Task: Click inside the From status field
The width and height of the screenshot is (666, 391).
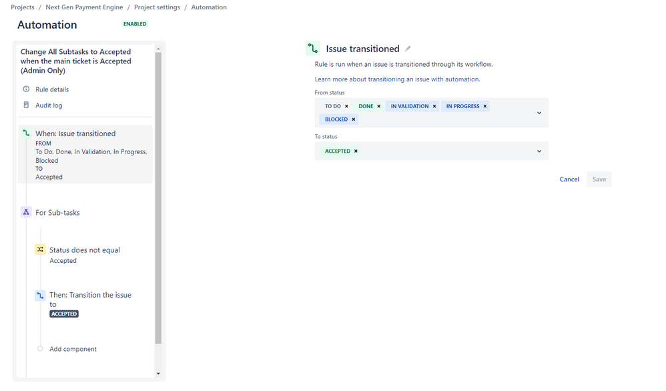Action: point(432,113)
